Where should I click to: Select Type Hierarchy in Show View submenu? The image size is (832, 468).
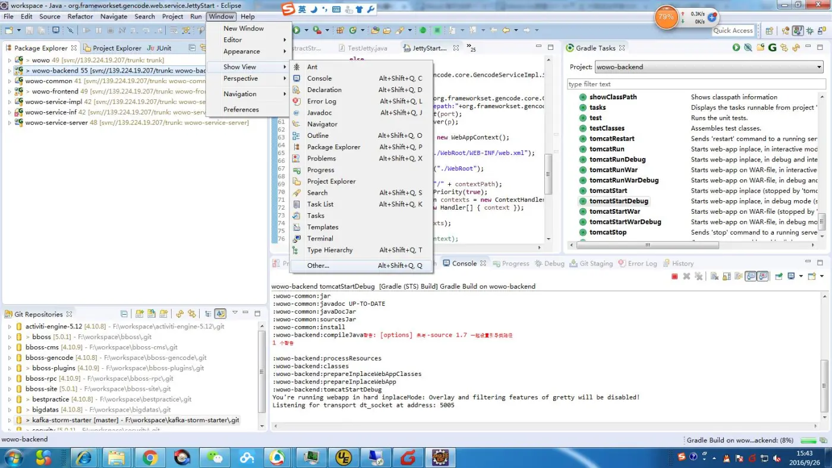[x=361, y=250]
